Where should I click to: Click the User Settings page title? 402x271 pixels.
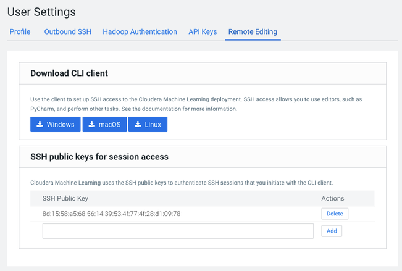tap(41, 12)
